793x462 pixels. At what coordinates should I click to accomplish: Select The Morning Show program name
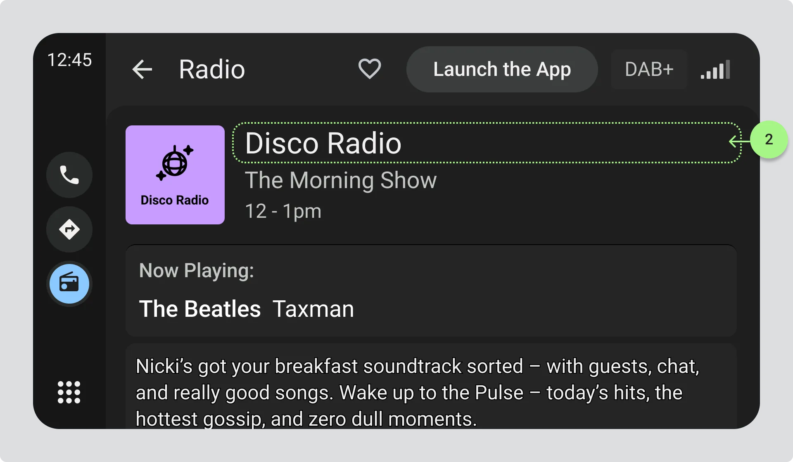pyautogui.click(x=340, y=180)
